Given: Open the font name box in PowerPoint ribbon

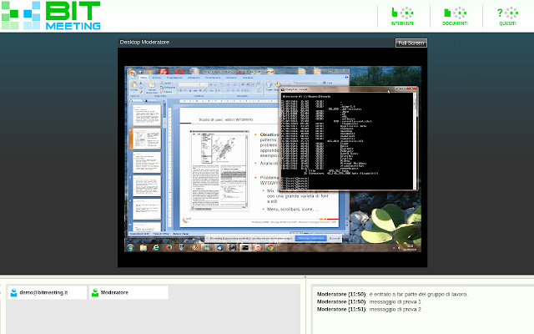Looking at the screenshot, I should coord(189,84).
